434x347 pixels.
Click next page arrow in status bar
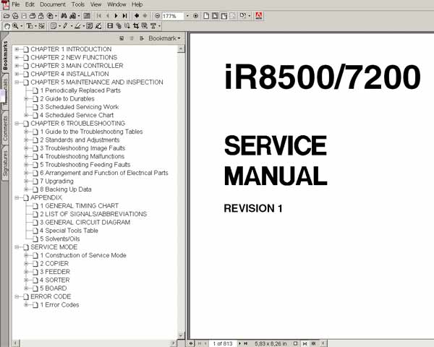tap(239, 343)
